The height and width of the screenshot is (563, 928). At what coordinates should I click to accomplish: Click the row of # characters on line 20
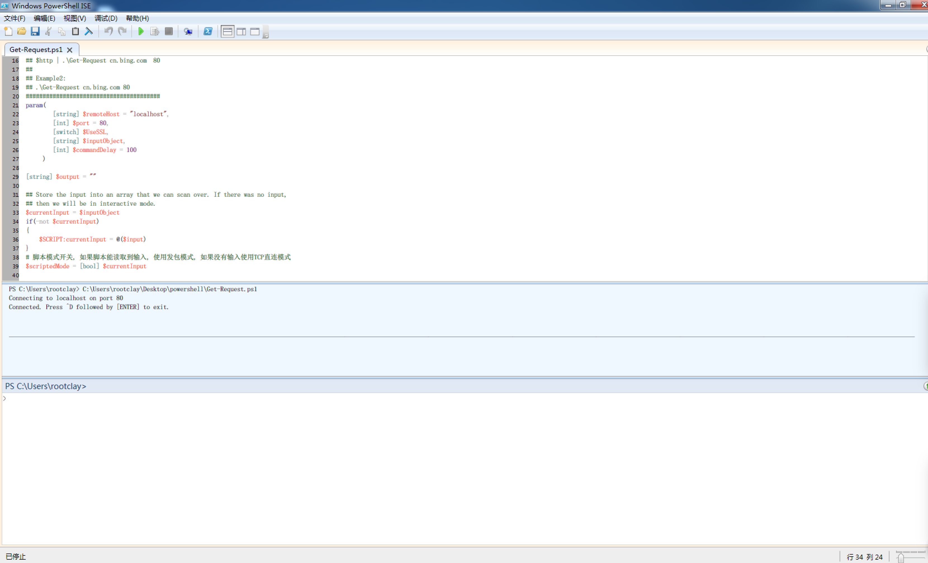point(93,96)
